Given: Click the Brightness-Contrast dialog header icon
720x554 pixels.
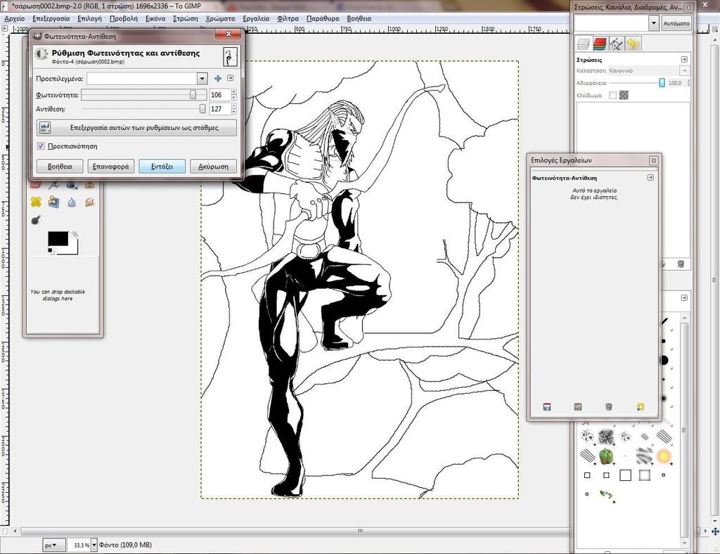Looking at the screenshot, I should coord(41,53).
